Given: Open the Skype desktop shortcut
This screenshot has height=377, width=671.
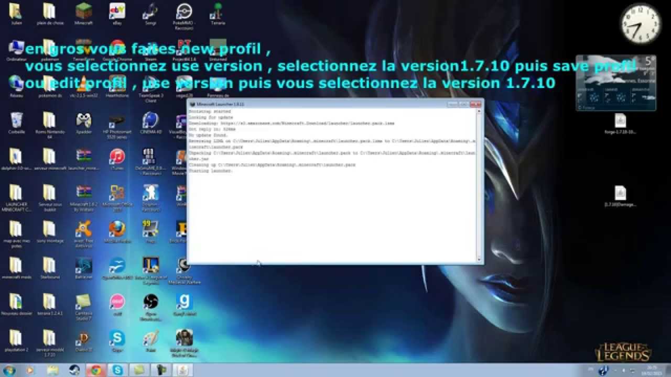Looking at the screenshot, I should pos(117,340).
